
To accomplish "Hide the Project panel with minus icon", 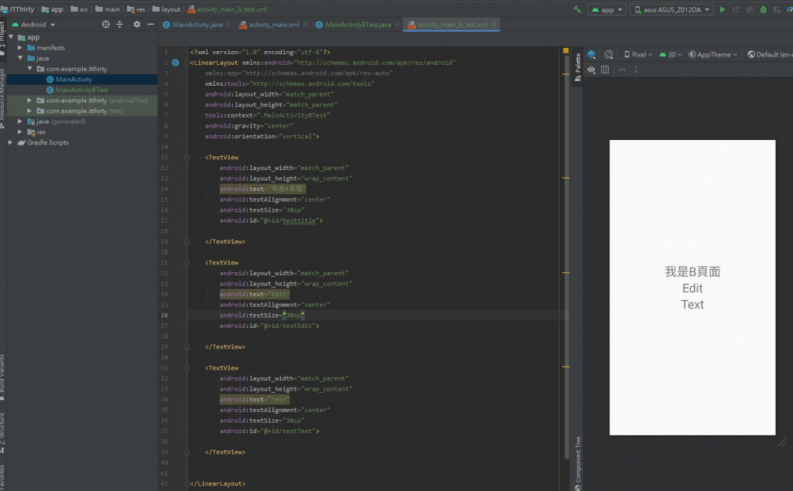I will pyautogui.click(x=150, y=24).
